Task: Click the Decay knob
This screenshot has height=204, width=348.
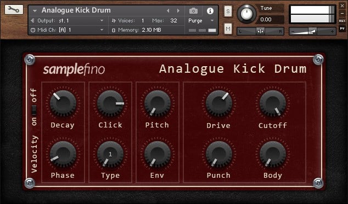Action: point(63,103)
